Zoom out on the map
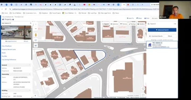 36,29
